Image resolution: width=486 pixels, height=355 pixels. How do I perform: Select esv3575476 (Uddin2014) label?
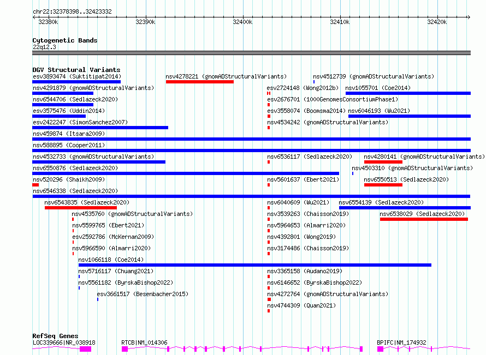(69, 111)
